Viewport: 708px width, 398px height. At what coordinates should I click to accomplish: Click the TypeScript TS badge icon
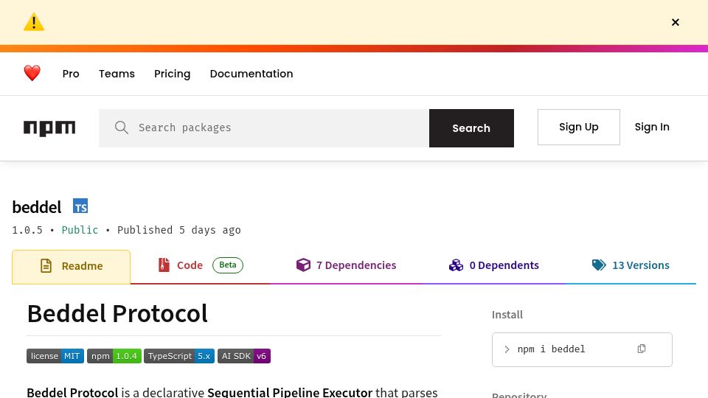80,206
